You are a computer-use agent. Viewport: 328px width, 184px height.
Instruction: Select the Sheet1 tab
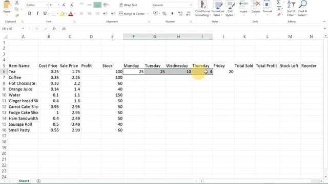(24, 181)
